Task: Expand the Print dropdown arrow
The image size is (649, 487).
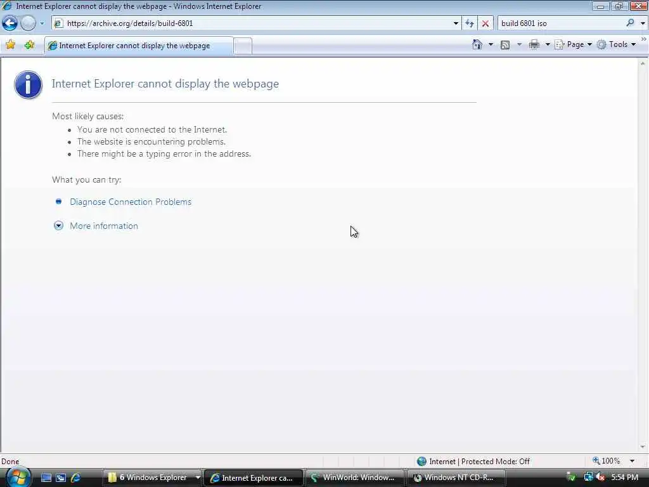Action: point(547,44)
